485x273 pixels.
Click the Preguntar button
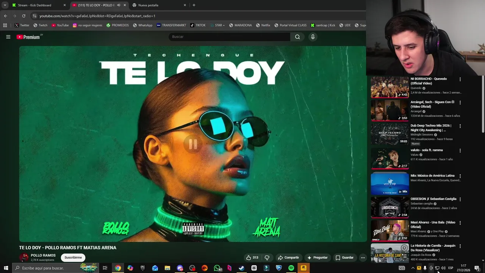click(x=317, y=257)
